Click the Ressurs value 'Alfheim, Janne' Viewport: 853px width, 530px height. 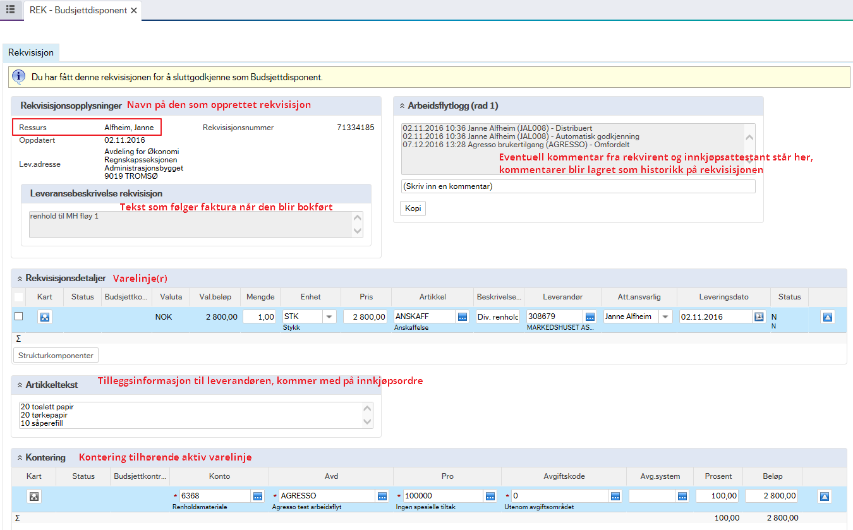click(129, 128)
